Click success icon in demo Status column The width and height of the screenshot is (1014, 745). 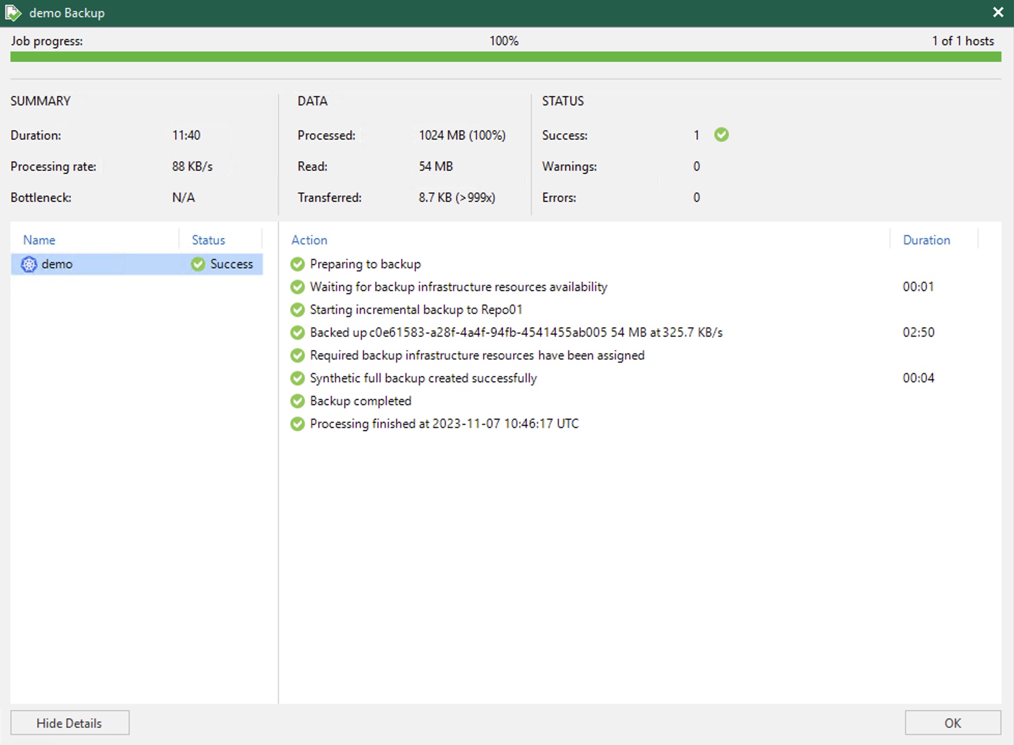[198, 264]
